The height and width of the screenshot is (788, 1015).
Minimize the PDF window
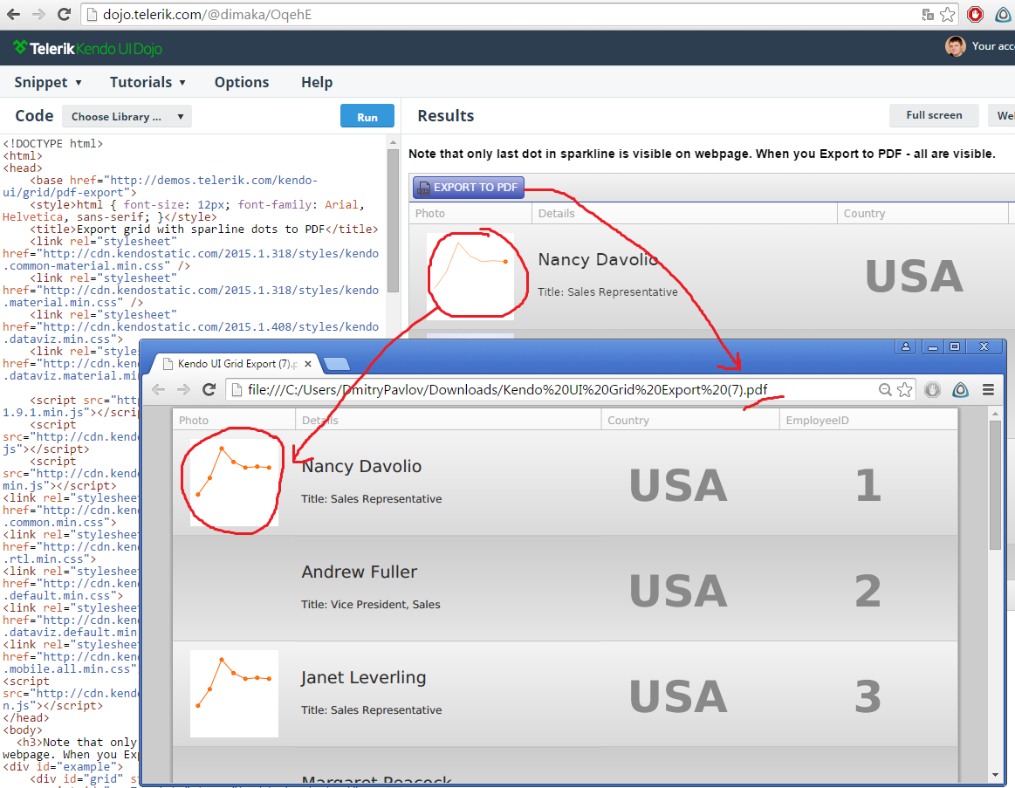[x=933, y=347]
